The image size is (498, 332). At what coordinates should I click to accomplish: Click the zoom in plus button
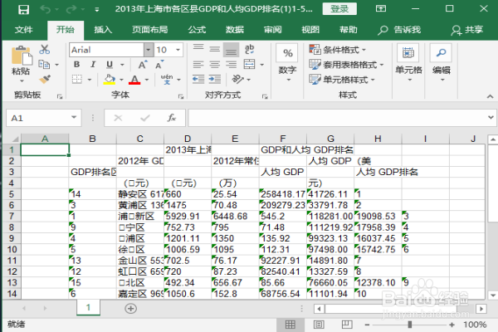(x=452, y=325)
